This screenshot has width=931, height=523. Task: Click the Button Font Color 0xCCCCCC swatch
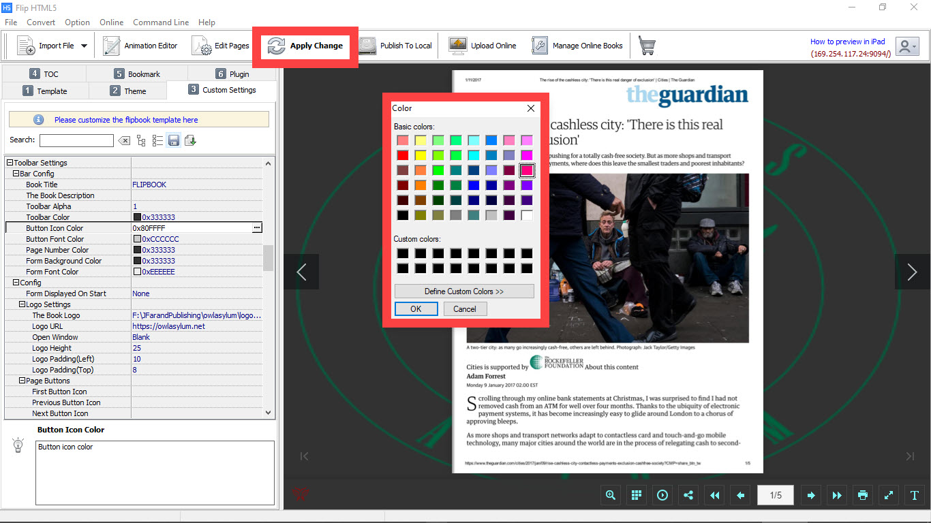(x=137, y=239)
